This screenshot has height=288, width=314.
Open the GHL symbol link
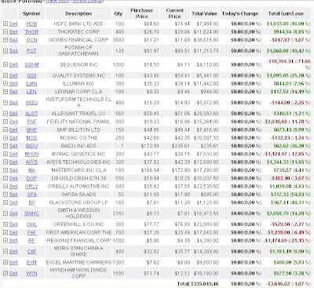click(31, 224)
